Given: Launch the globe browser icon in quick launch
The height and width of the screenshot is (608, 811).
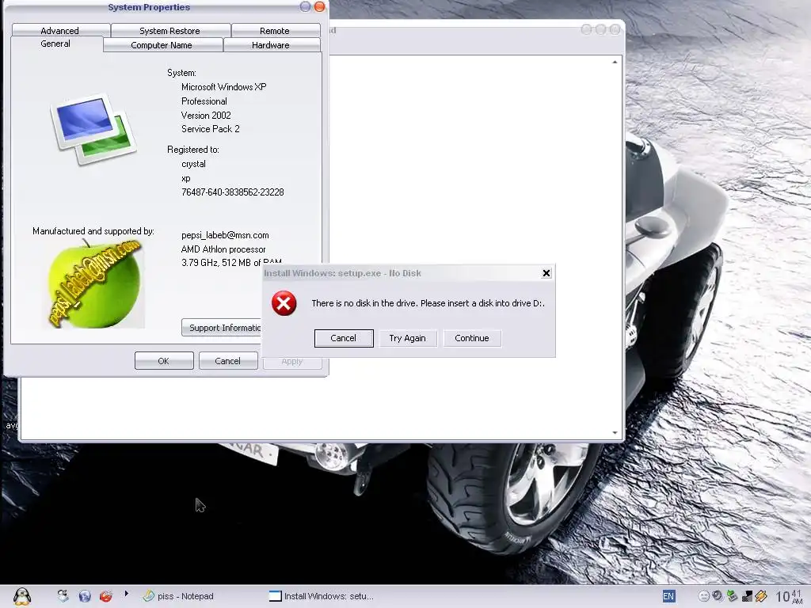Looking at the screenshot, I should [84, 596].
